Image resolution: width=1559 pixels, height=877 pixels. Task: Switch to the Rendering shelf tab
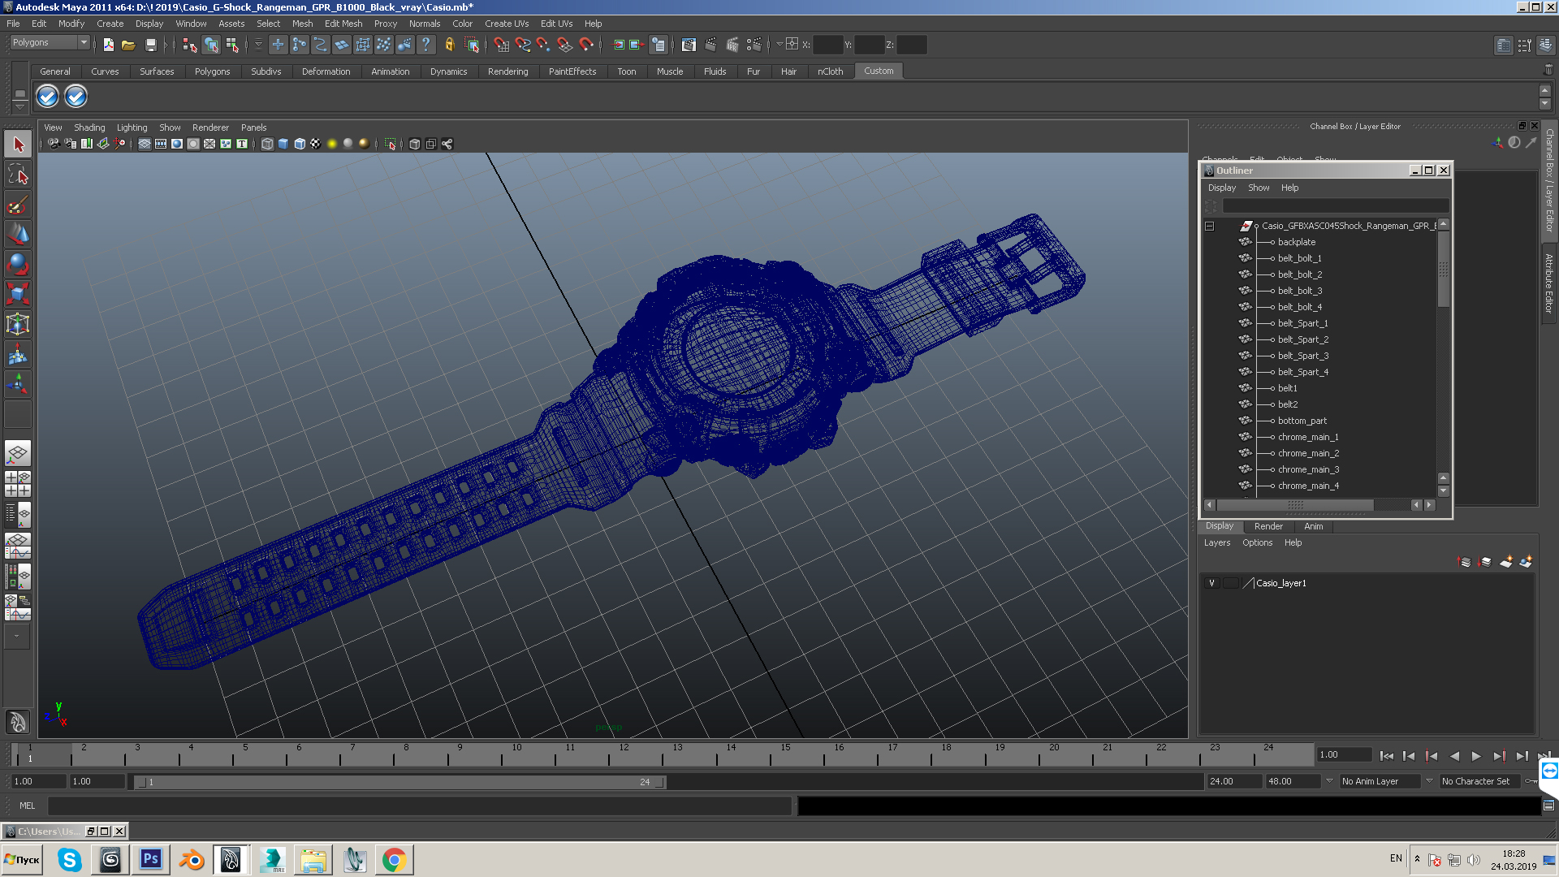click(507, 71)
